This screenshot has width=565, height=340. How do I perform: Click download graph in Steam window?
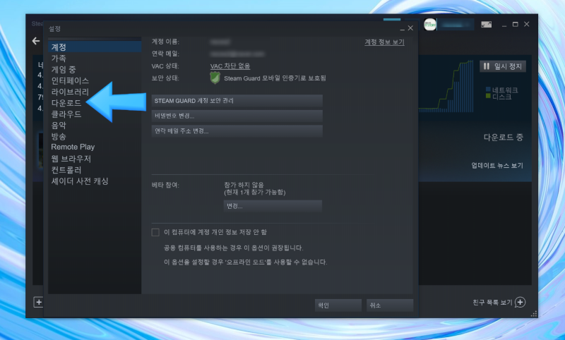[x=446, y=86]
